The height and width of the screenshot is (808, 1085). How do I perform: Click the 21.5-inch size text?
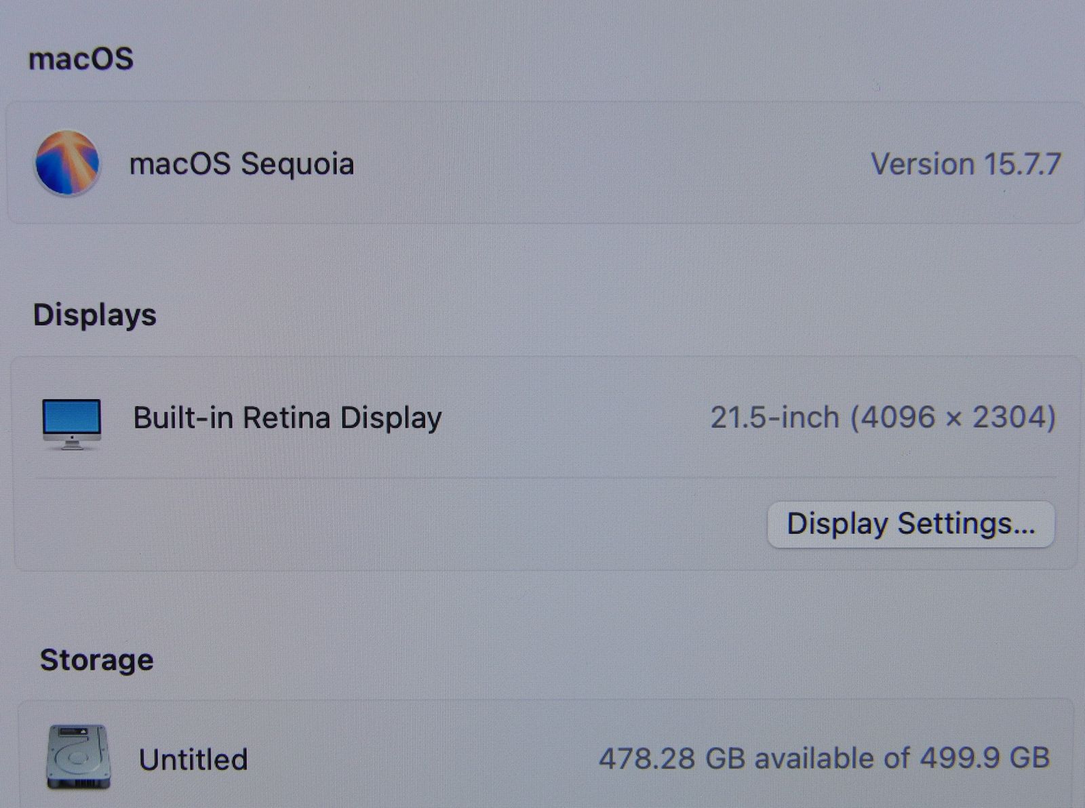click(775, 417)
